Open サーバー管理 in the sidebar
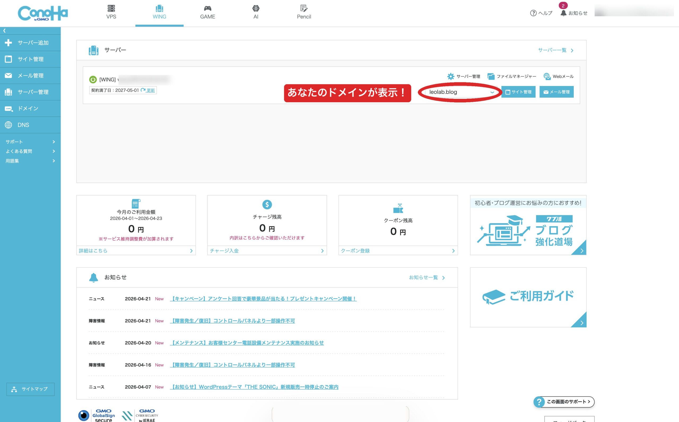Image resolution: width=679 pixels, height=422 pixels. [30, 92]
